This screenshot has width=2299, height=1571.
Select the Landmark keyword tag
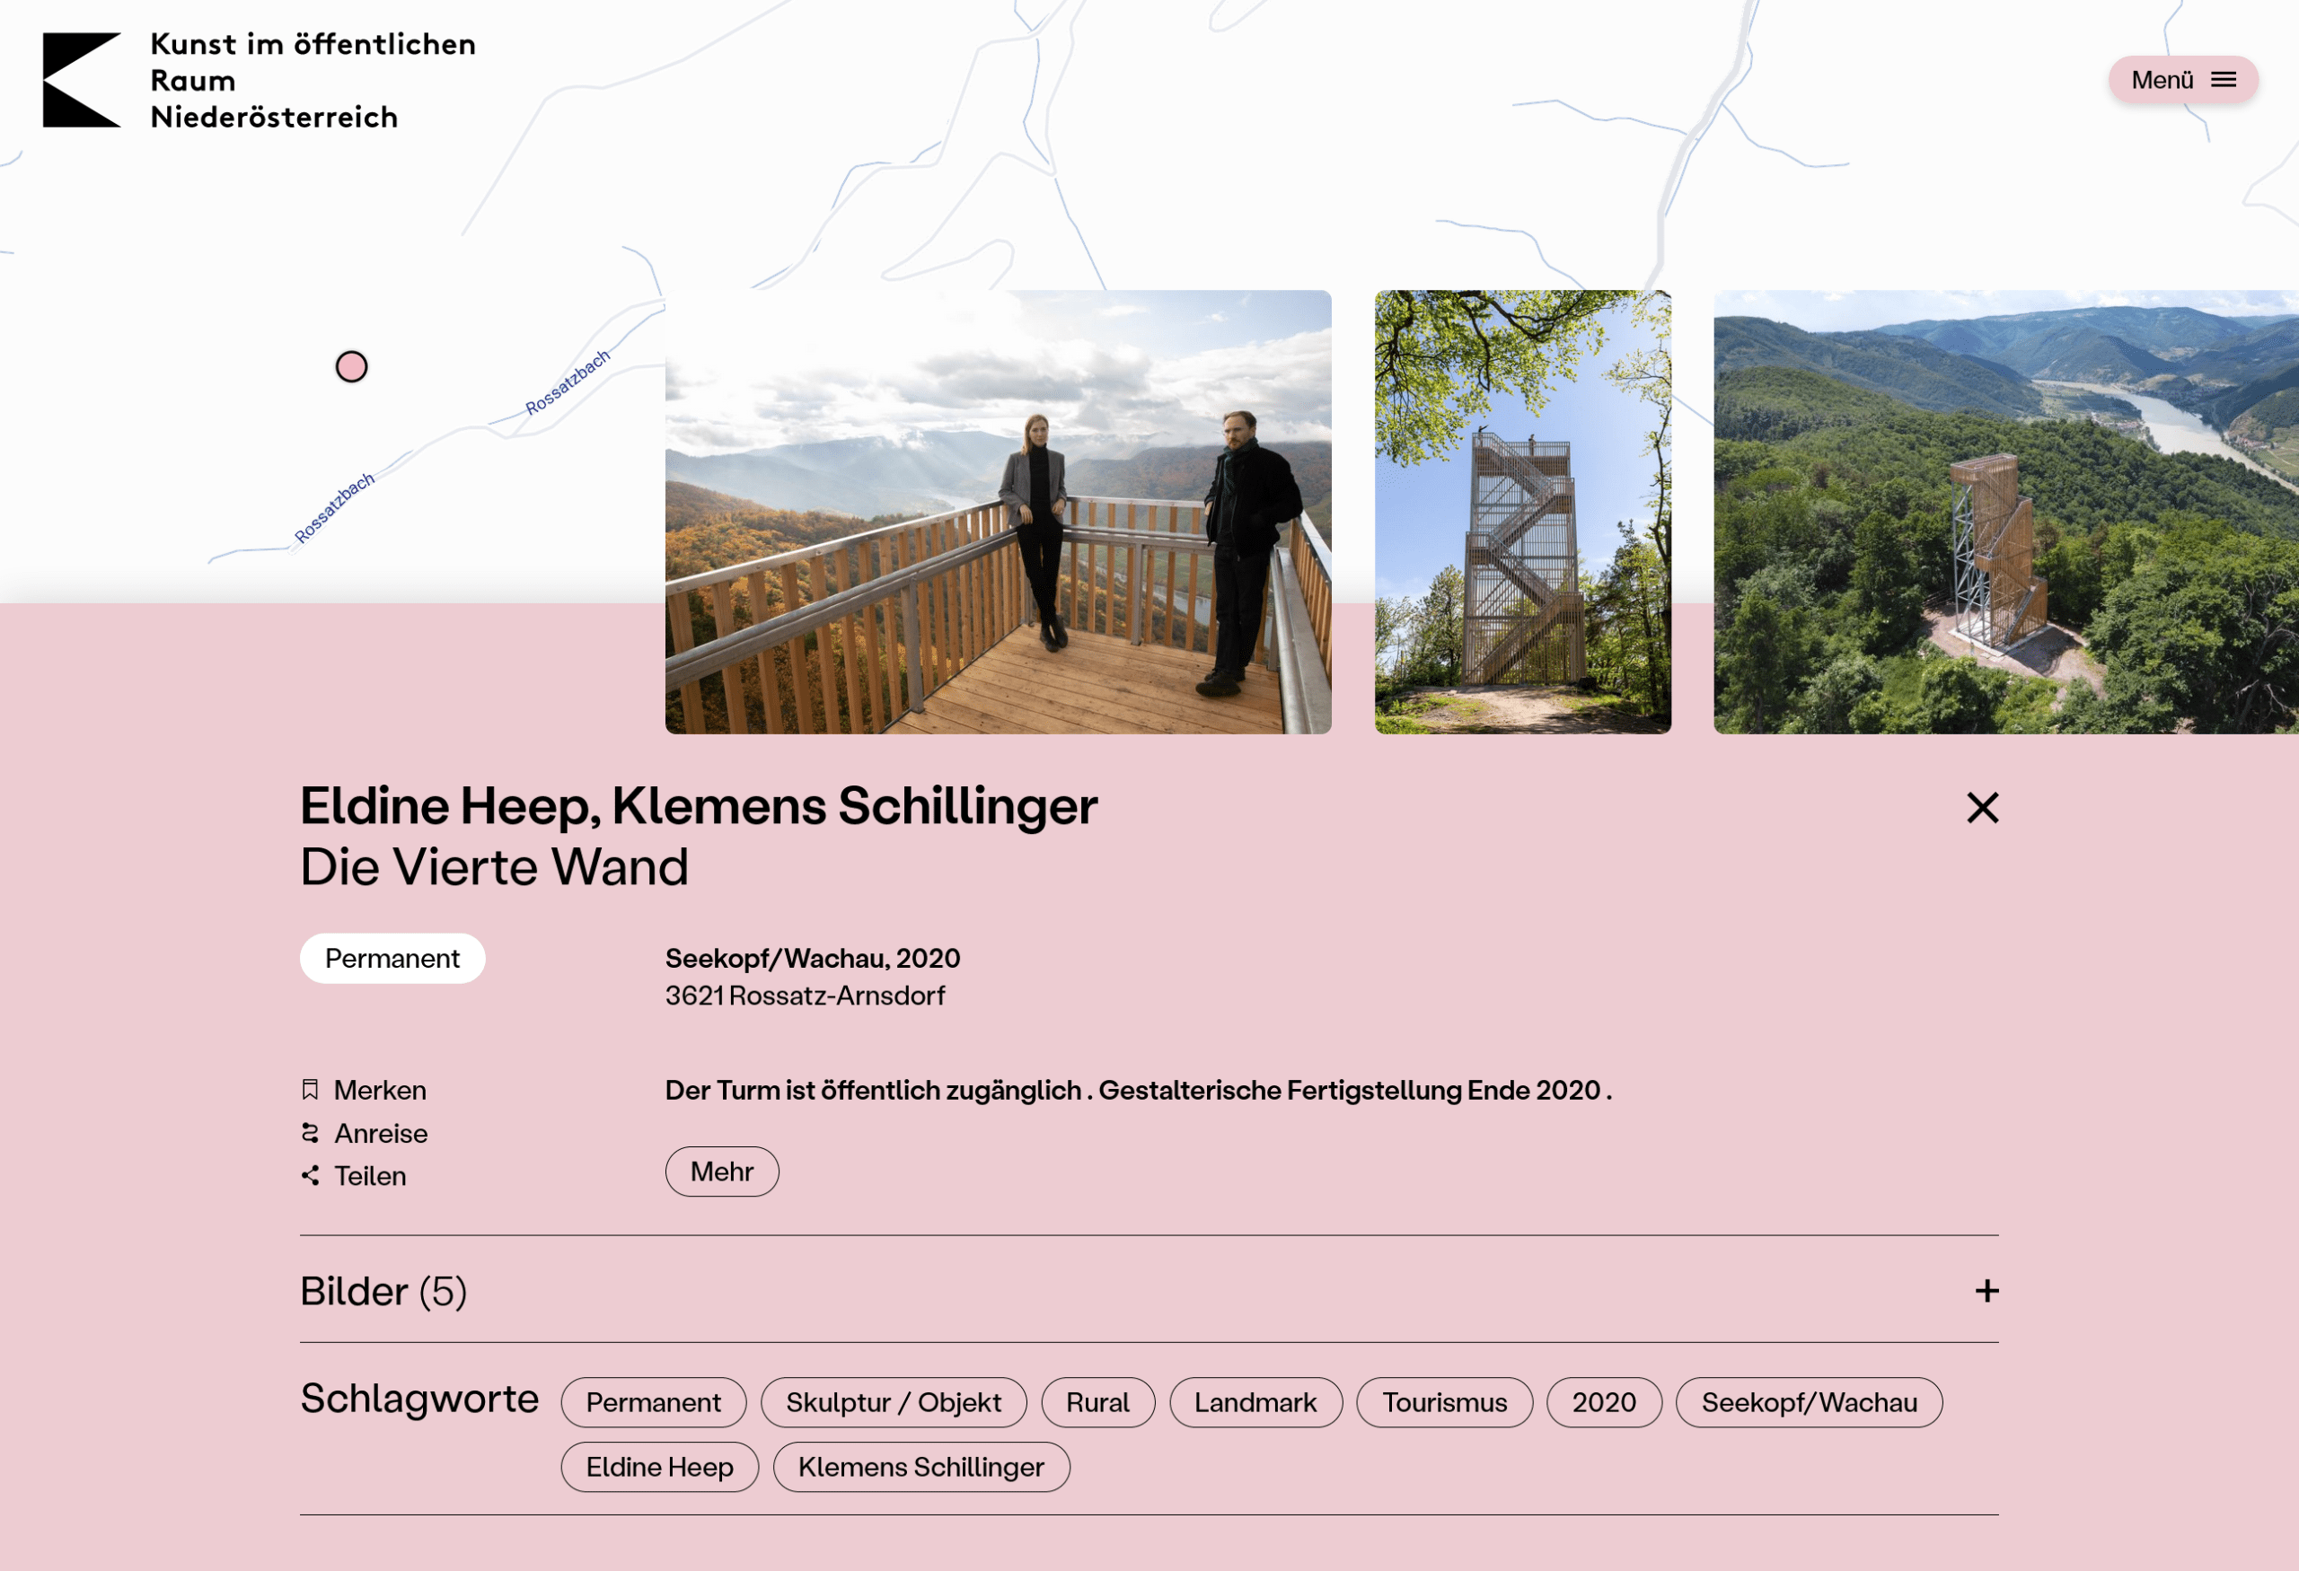[1255, 1402]
